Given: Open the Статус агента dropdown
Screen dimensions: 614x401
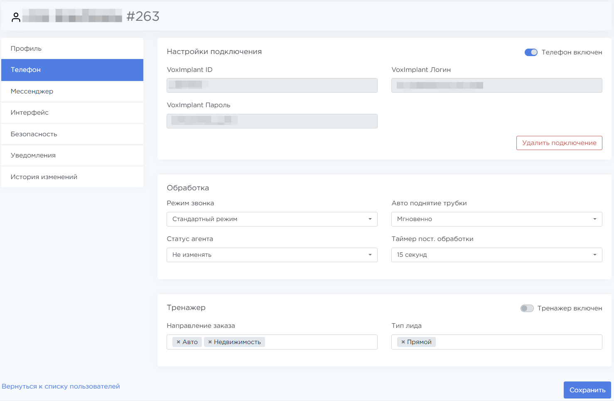Looking at the screenshot, I should pyautogui.click(x=272, y=255).
